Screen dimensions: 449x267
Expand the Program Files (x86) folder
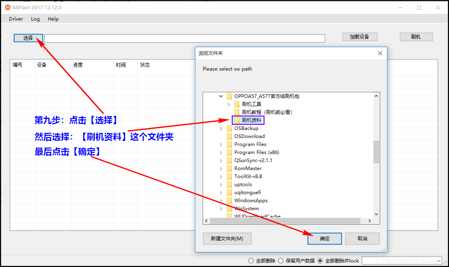(221, 152)
